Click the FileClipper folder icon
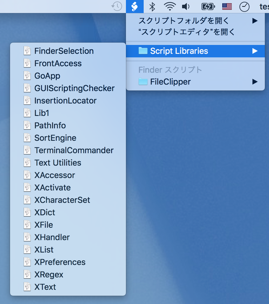This screenshot has height=304, width=269. 143,82
